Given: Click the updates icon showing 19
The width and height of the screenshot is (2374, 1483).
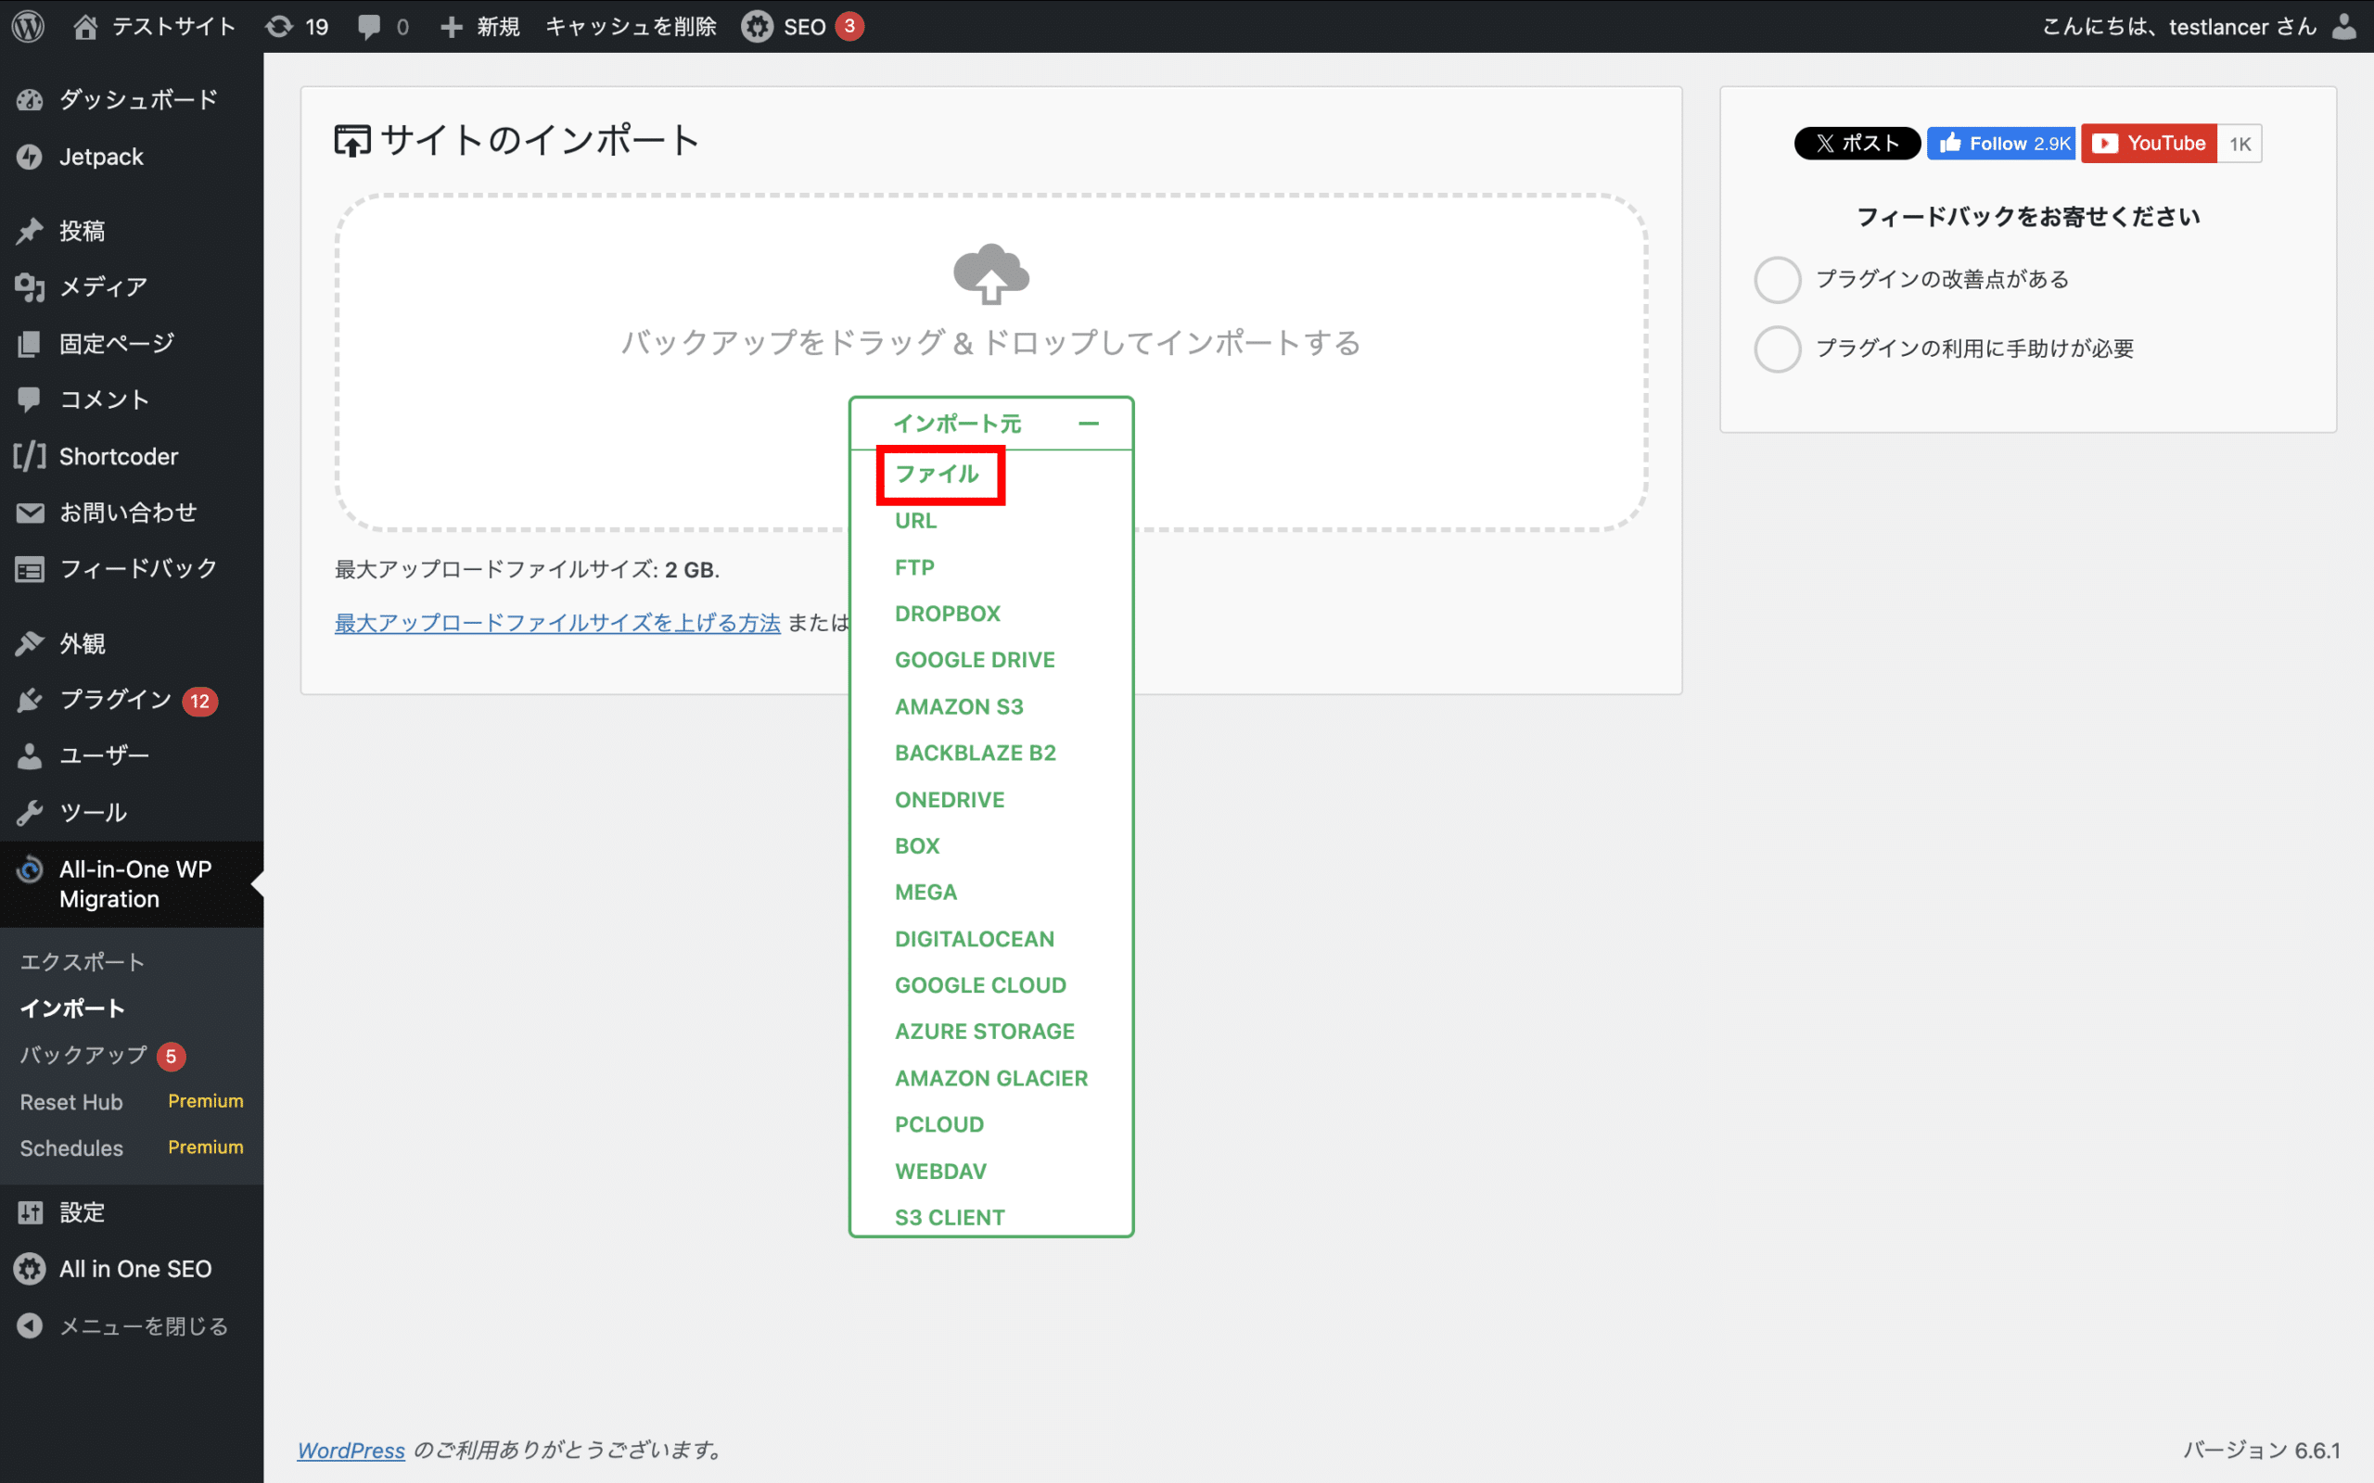Looking at the screenshot, I should (279, 27).
